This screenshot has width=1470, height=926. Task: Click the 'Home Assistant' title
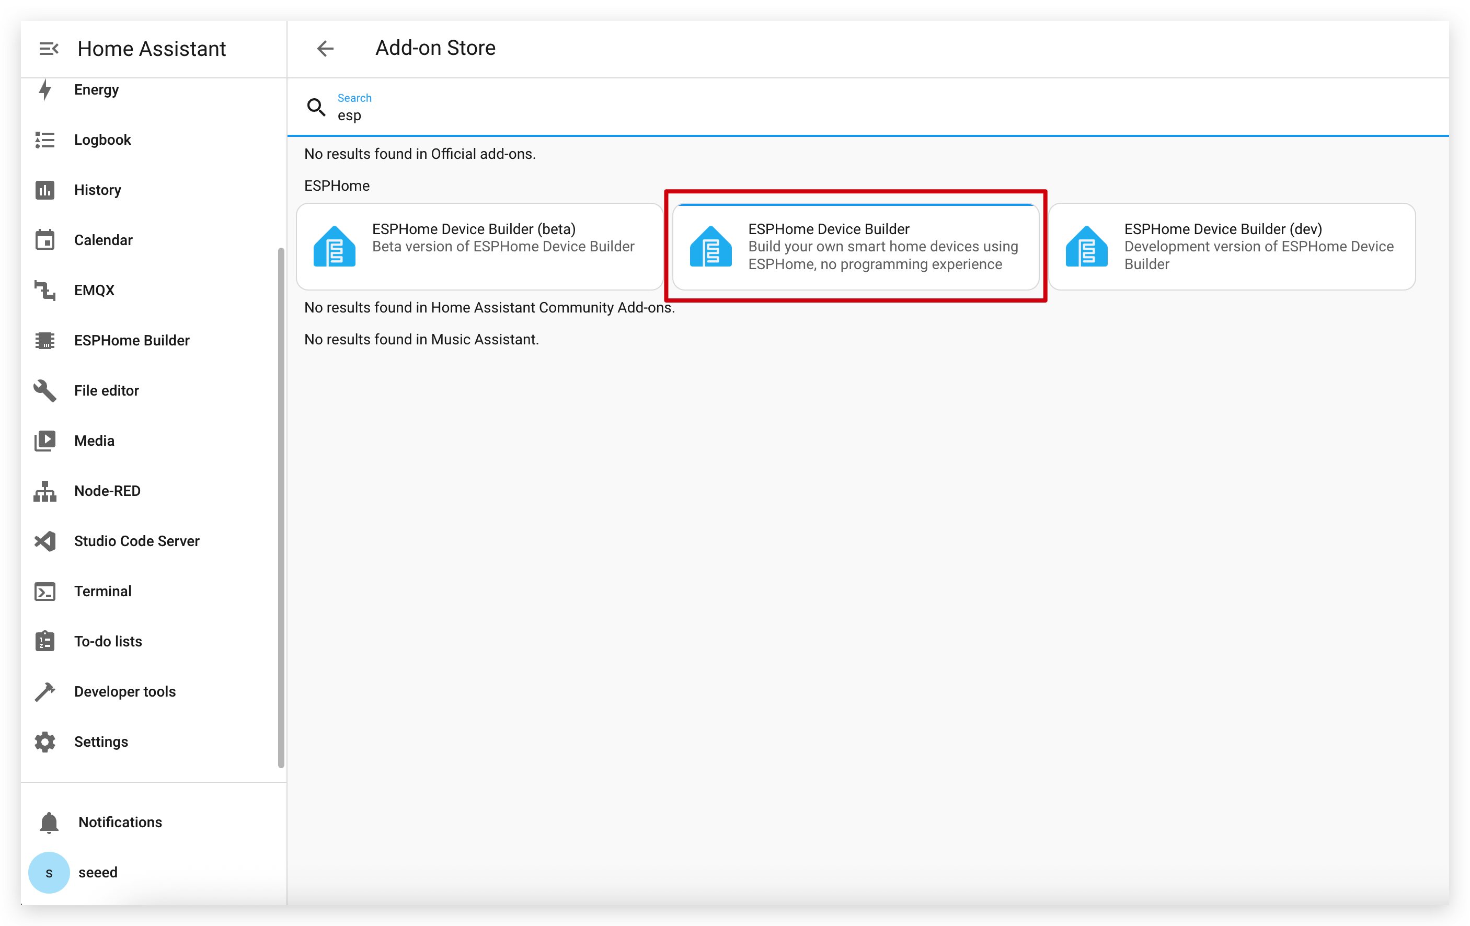152,48
